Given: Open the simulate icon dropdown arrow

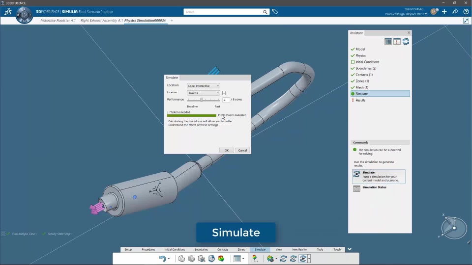Looking at the screenshot, I should pos(309,259).
